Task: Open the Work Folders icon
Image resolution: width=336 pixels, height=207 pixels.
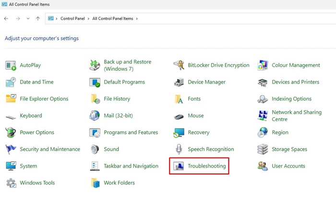Action: coord(96,183)
